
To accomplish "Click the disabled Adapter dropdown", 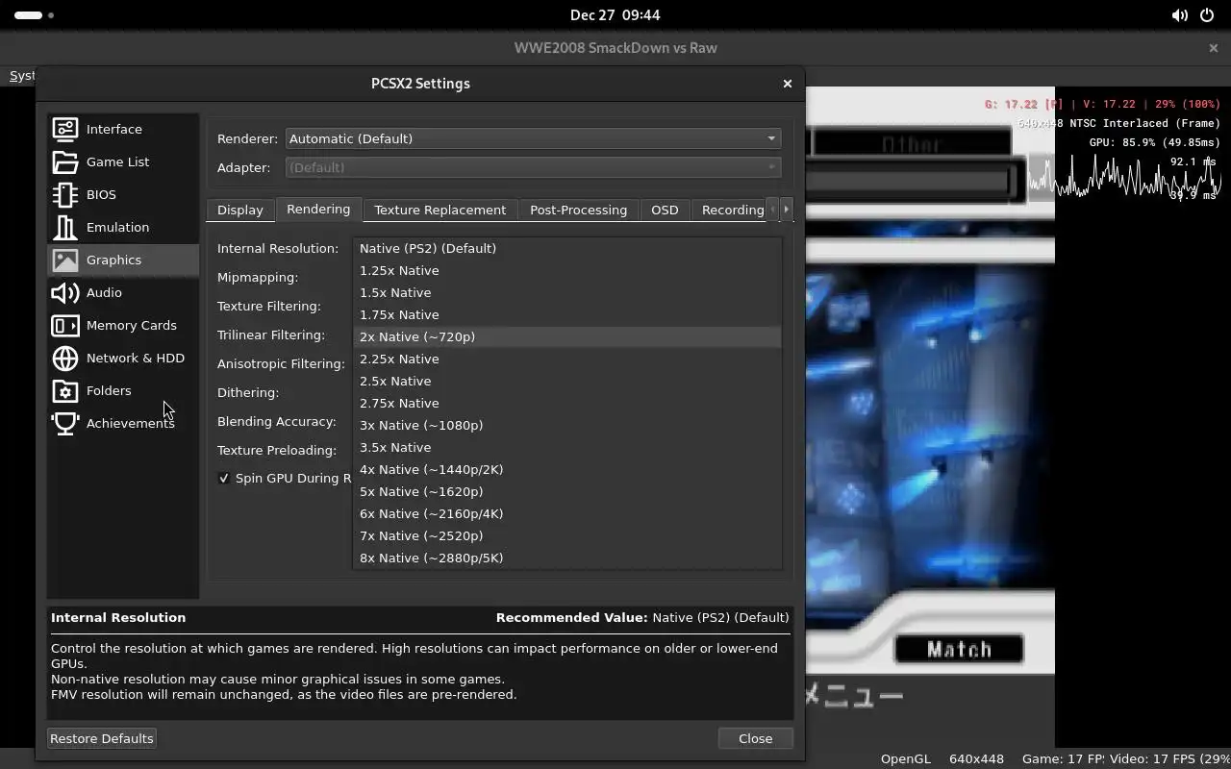I will point(534,167).
